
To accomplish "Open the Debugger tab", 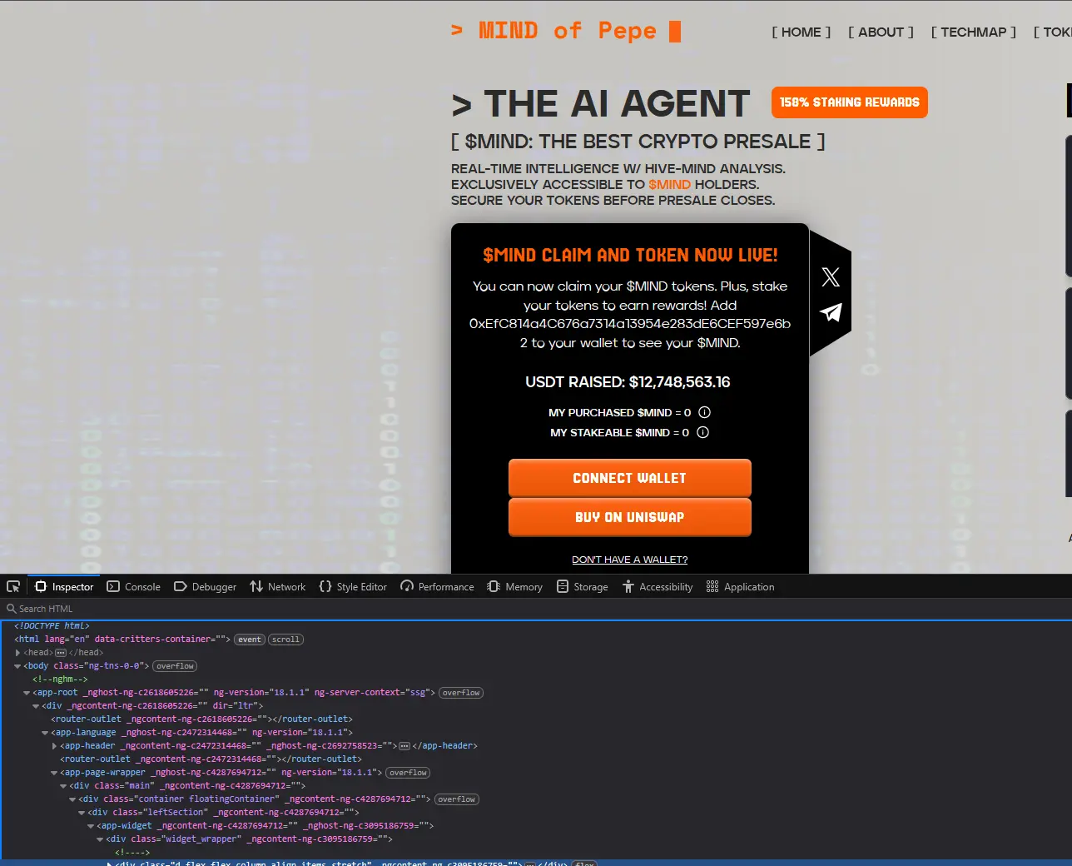I will (205, 586).
